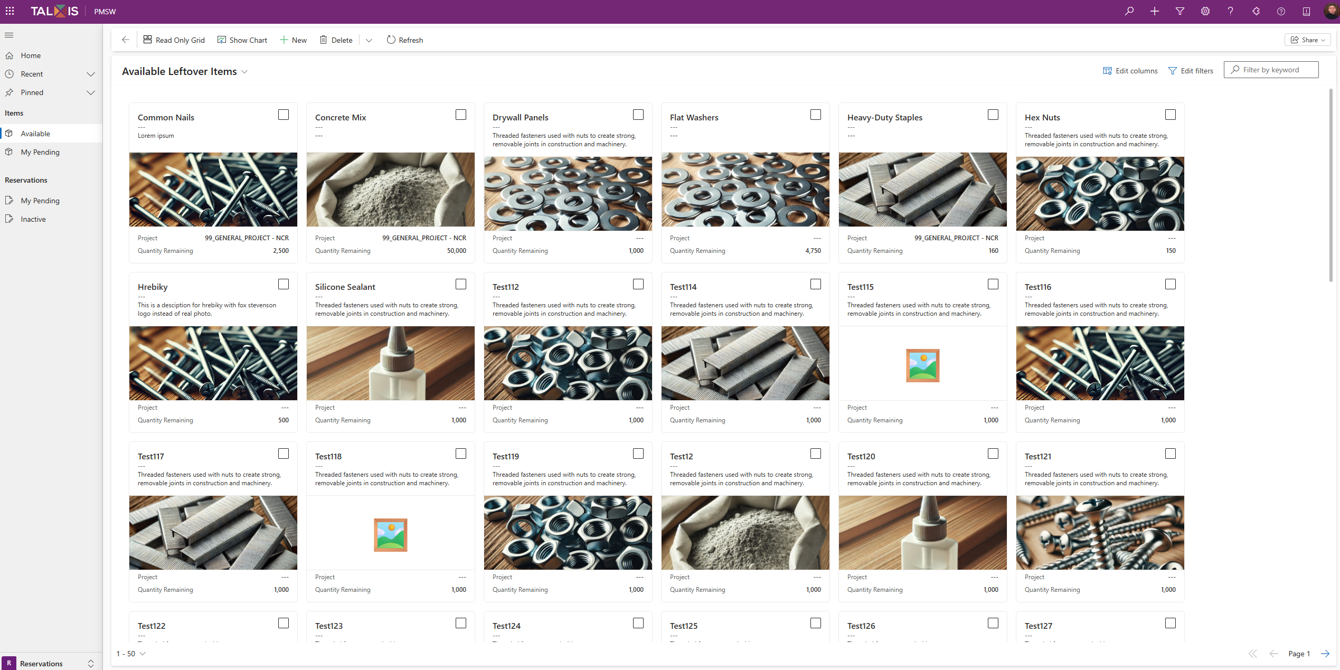Open the Test121 card title
The image size is (1340, 670).
[x=1038, y=456]
